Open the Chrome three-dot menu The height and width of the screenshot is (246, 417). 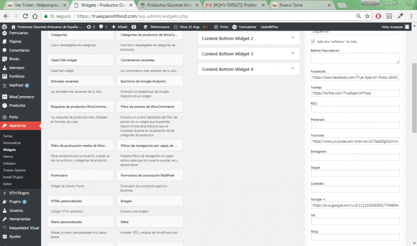pyautogui.click(x=411, y=16)
